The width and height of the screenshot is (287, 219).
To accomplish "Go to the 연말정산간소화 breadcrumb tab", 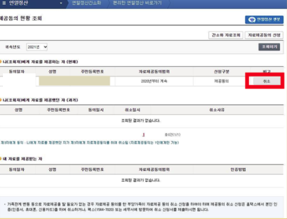I will (x=87, y=3).
